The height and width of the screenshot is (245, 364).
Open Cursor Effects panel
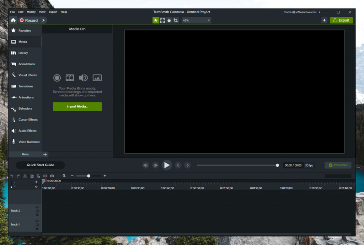(x=25, y=119)
